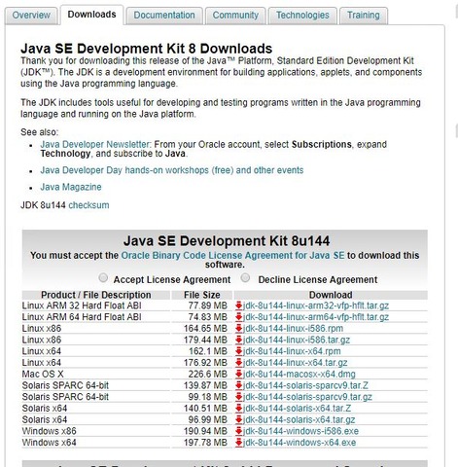Click download arrow icon for solaris-x64.tar.Z
Viewport: 458px width, 467px height.
tap(239, 408)
